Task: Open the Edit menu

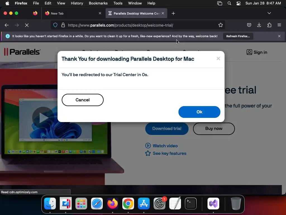Action: tap(48, 3)
